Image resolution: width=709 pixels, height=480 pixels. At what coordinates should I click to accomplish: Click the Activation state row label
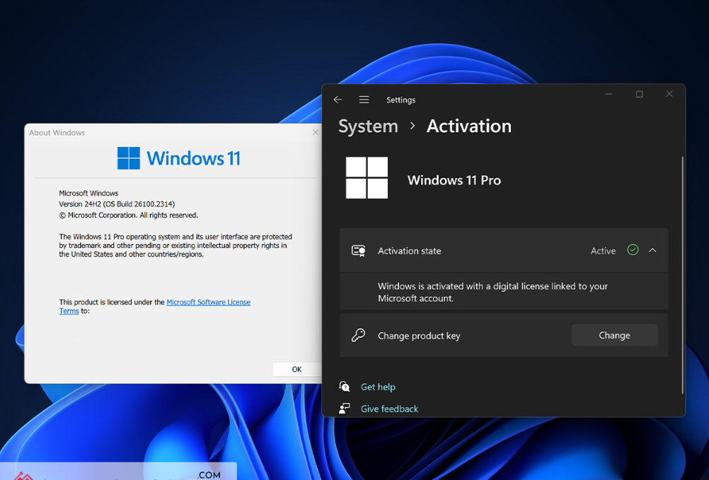(409, 251)
